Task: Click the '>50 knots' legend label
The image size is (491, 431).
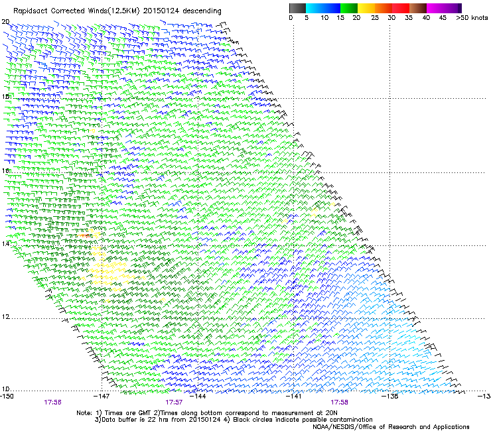Action: coord(472,17)
